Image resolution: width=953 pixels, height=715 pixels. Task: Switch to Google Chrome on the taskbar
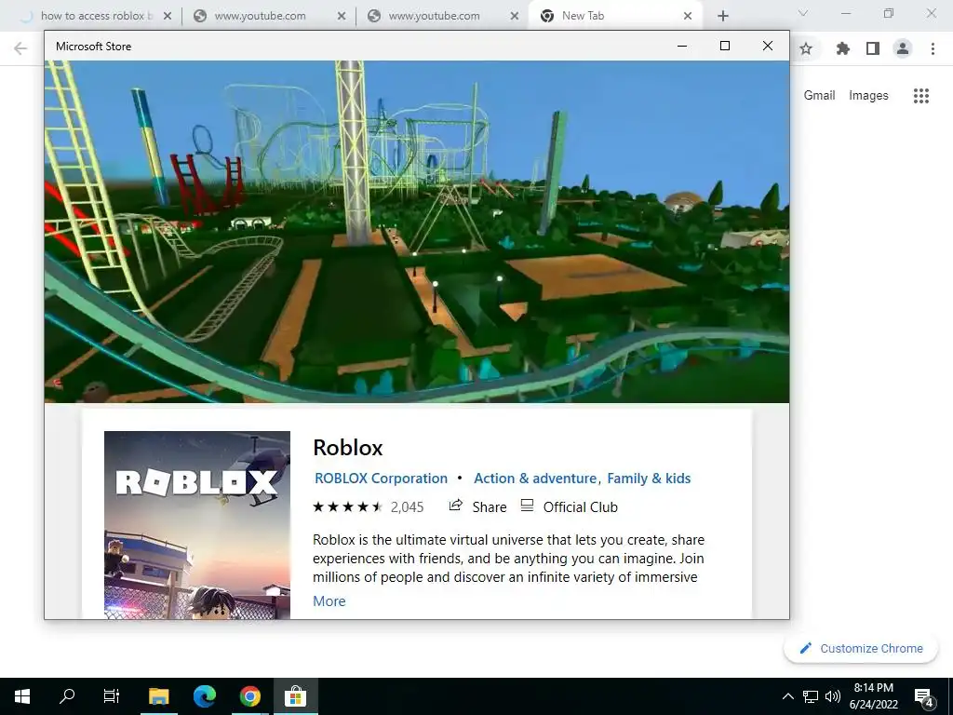(249, 696)
